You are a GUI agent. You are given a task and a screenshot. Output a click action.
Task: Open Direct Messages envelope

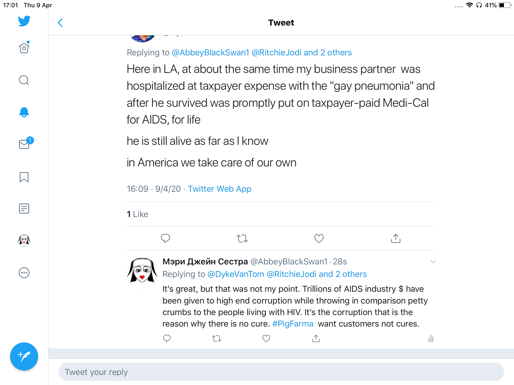tap(24, 144)
